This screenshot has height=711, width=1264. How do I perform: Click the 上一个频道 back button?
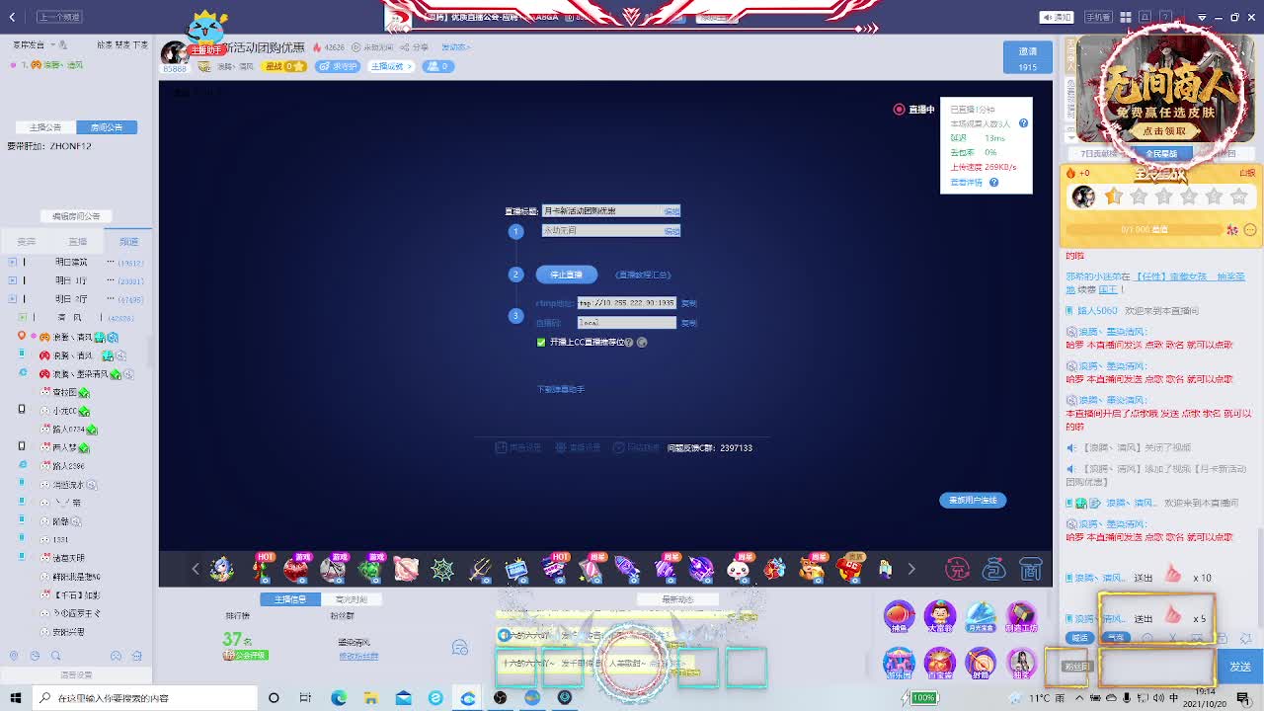(x=59, y=17)
